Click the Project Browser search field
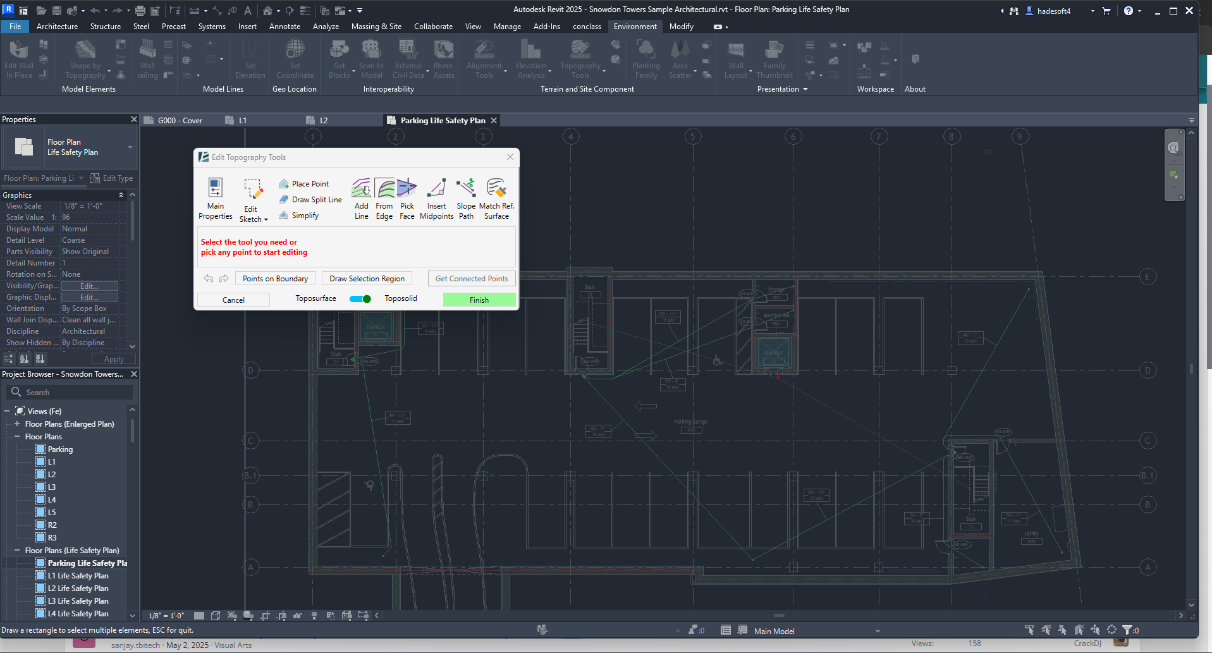Screen dimensions: 1212x653 pyautogui.click(x=70, y=393)
